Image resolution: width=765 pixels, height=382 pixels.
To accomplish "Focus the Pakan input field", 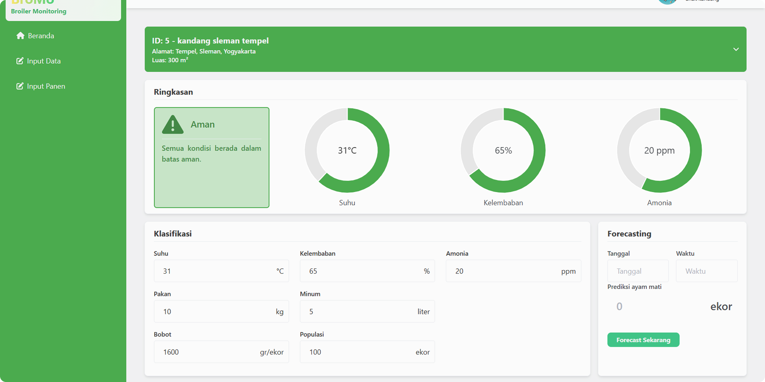I will 221,312.
